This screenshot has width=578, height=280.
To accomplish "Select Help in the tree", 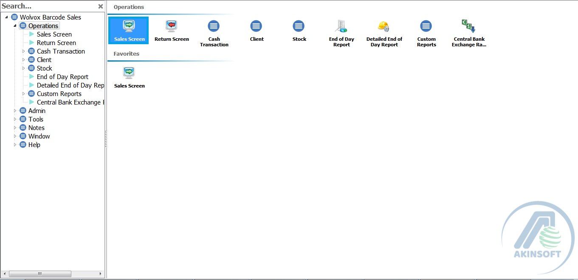I will pyautogui.click(x=34, y=145).
